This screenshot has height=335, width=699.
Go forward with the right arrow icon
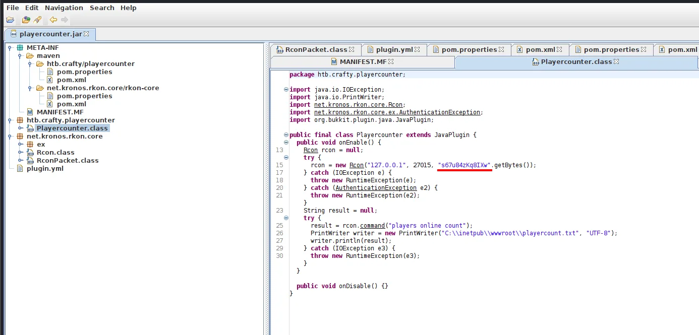[65, 20]
